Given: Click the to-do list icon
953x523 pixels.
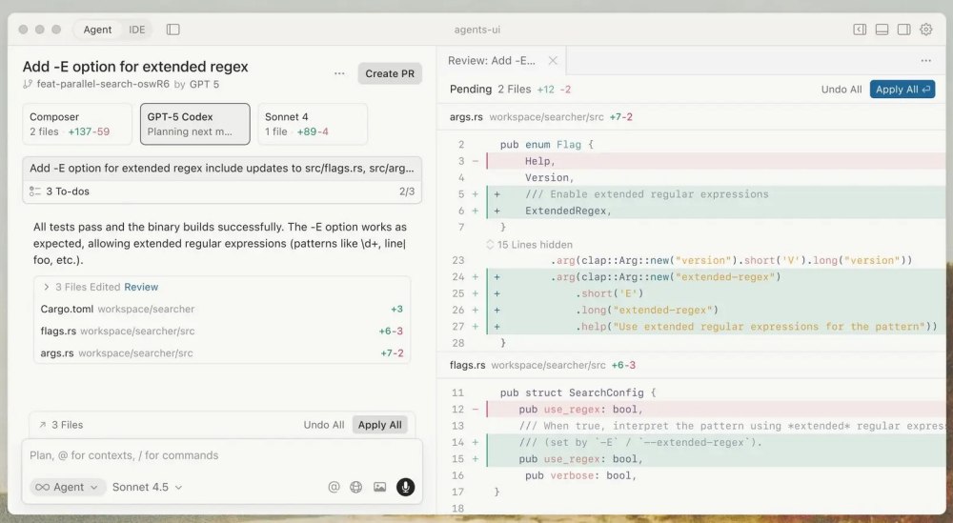Looking at the screenshot, I should (x=35, y=191).
